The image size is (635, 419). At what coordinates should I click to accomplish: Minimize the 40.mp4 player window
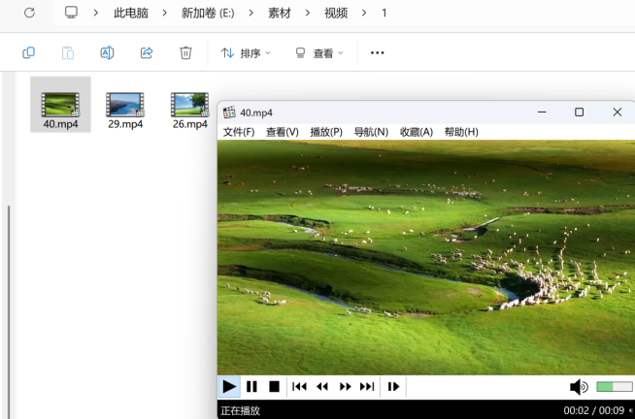[x=542, y=113]
